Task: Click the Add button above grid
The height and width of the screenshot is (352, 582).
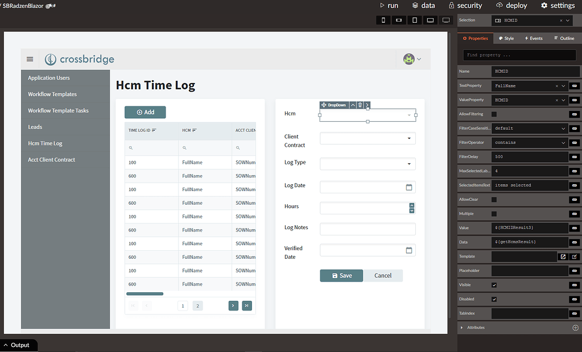Action: (145, 112)
